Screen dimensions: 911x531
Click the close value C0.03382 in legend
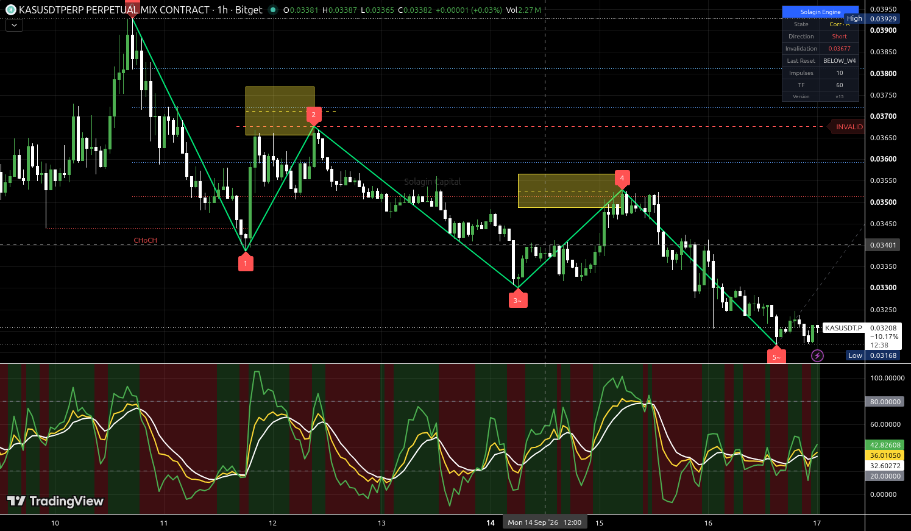point(416,10)
